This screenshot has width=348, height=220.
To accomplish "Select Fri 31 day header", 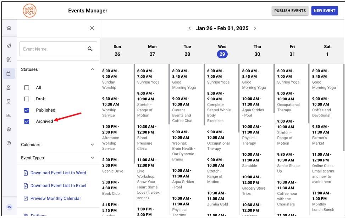I will (292, 51).
